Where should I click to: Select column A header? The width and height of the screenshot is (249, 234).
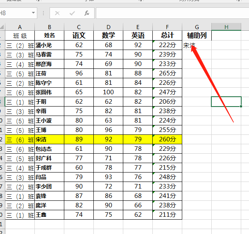20,27
